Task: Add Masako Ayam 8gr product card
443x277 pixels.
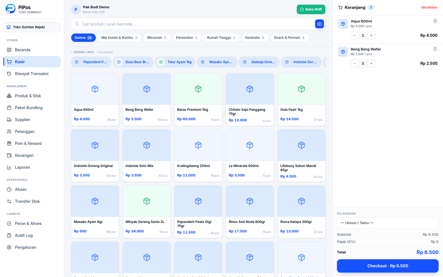Action: pos(95,212)
